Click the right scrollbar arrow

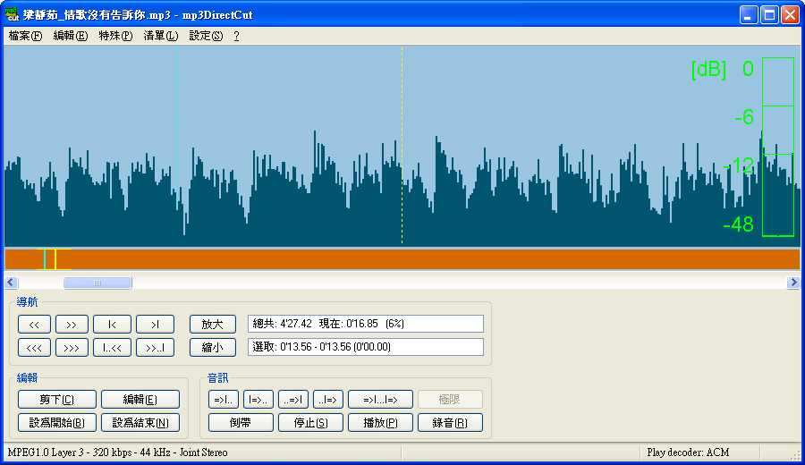click(x=793, y=283)
